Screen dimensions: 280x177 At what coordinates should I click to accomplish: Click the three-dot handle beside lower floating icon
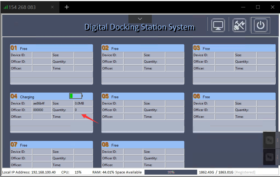pos(278,157)
